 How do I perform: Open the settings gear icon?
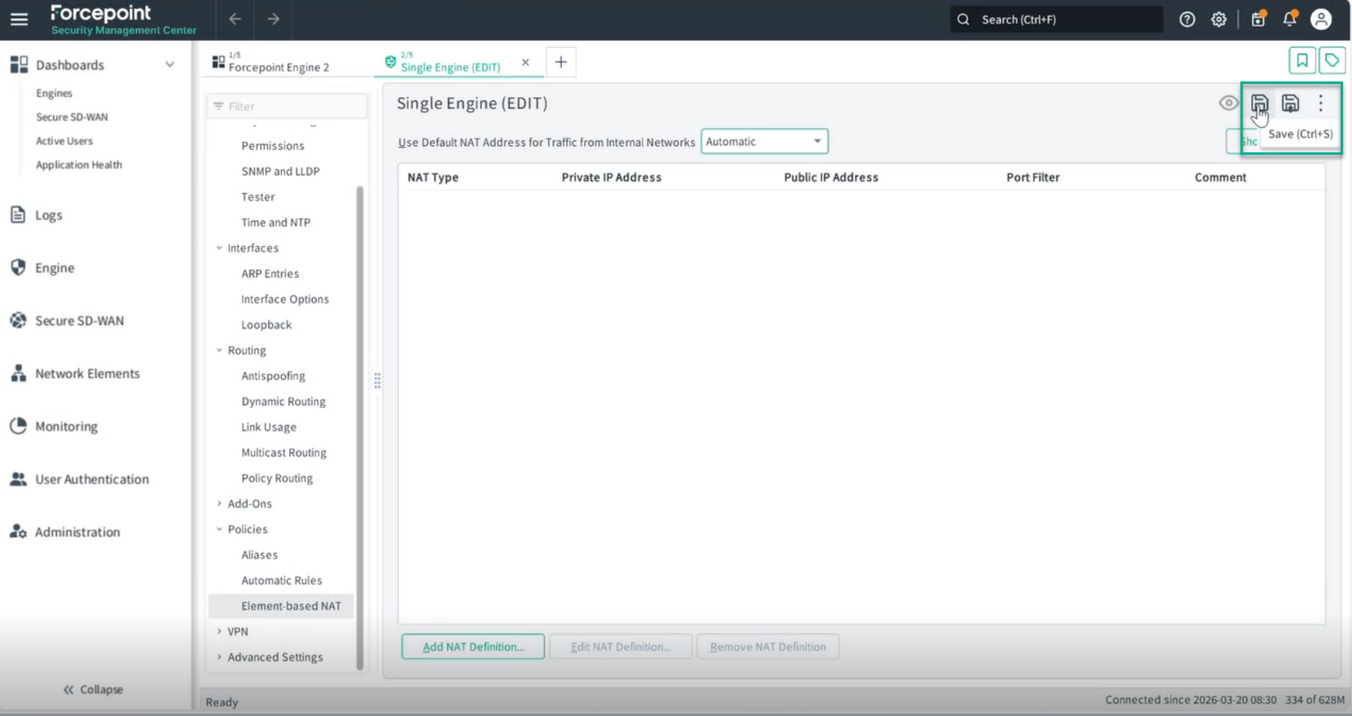point(1218,20)
